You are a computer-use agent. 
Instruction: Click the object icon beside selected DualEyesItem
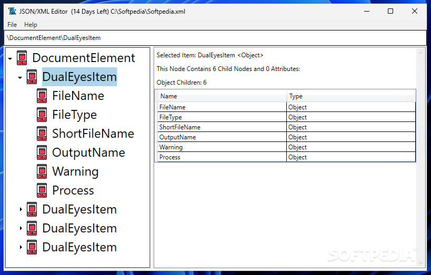pos(32,77)
